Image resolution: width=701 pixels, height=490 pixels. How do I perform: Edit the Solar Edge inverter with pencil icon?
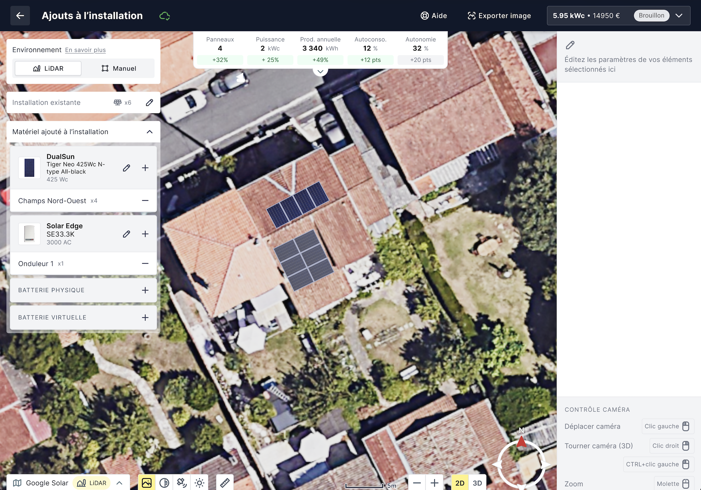126,234
